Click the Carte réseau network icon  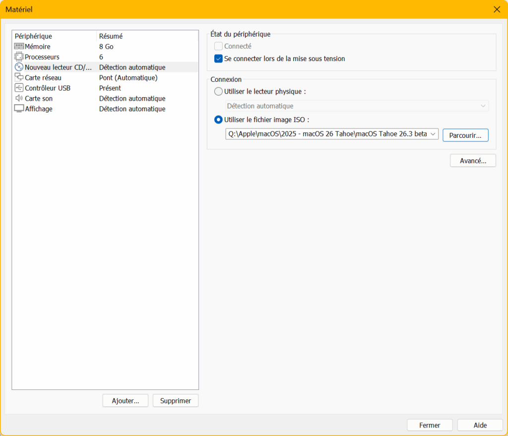[x=19, y=78]
